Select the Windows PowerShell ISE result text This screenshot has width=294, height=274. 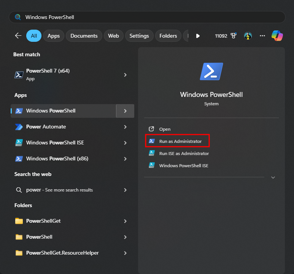click(55, 143)
